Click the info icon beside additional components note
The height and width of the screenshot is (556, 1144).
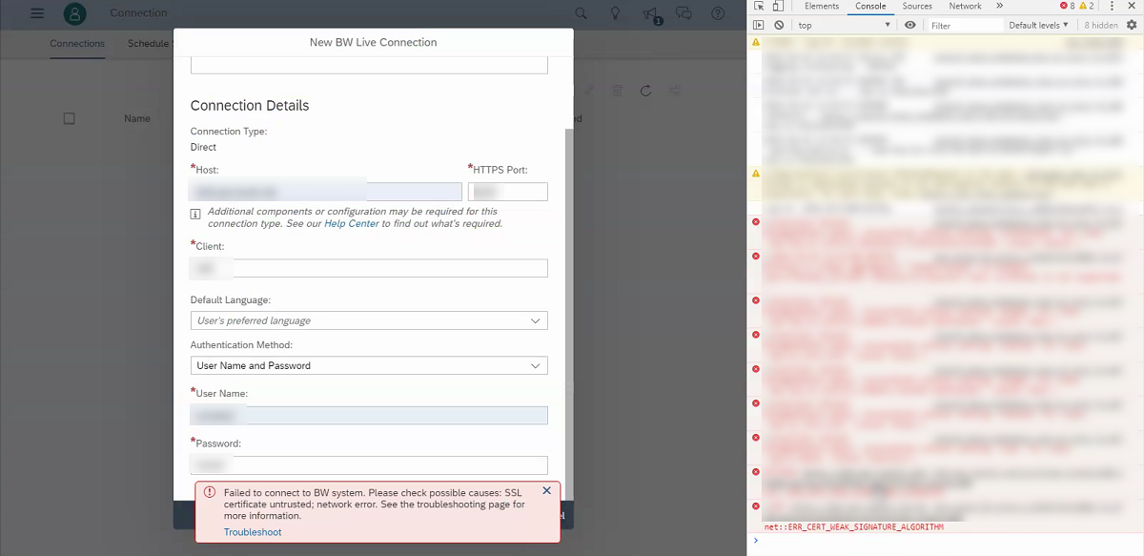tap(195, 214)
